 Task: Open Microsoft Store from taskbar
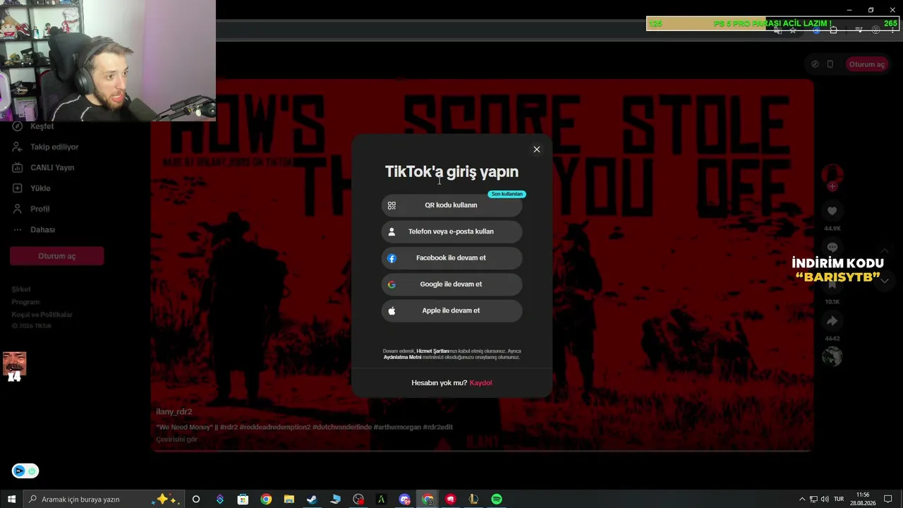243,500
